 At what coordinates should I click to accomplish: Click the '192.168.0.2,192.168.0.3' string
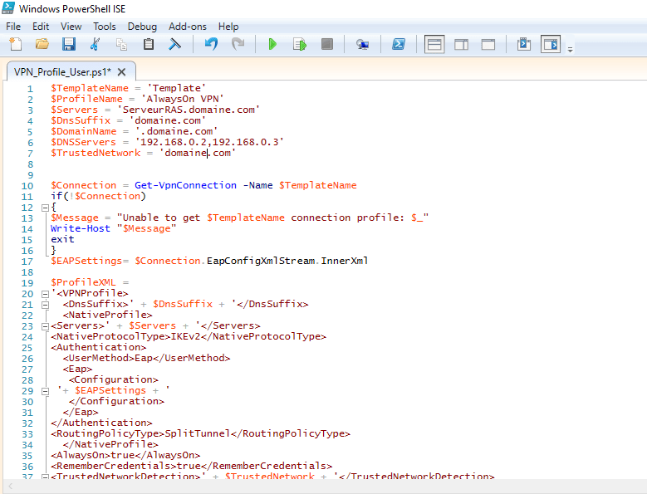[x=209, y=142]
